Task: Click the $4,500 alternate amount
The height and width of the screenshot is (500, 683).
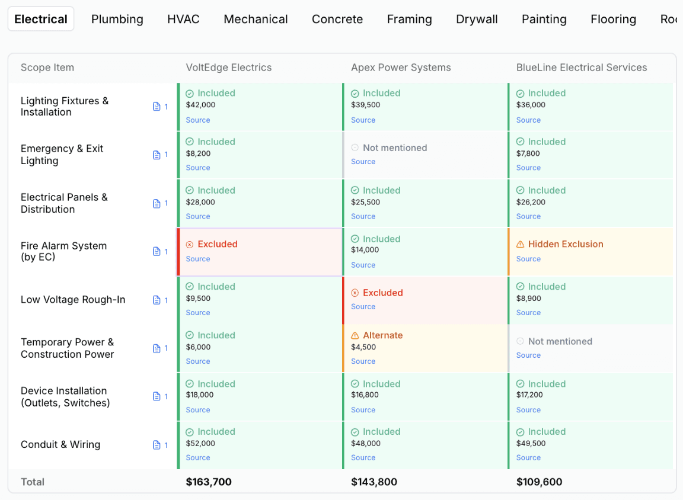Action: coord(363,347)
